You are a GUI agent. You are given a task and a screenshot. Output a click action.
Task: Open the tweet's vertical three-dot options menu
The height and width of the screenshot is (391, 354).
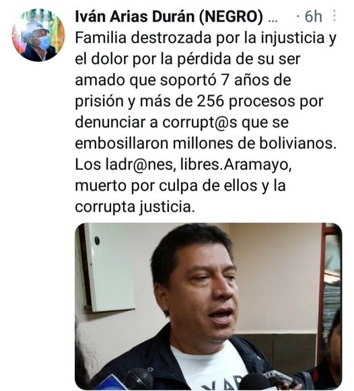[x=334, y=16]
